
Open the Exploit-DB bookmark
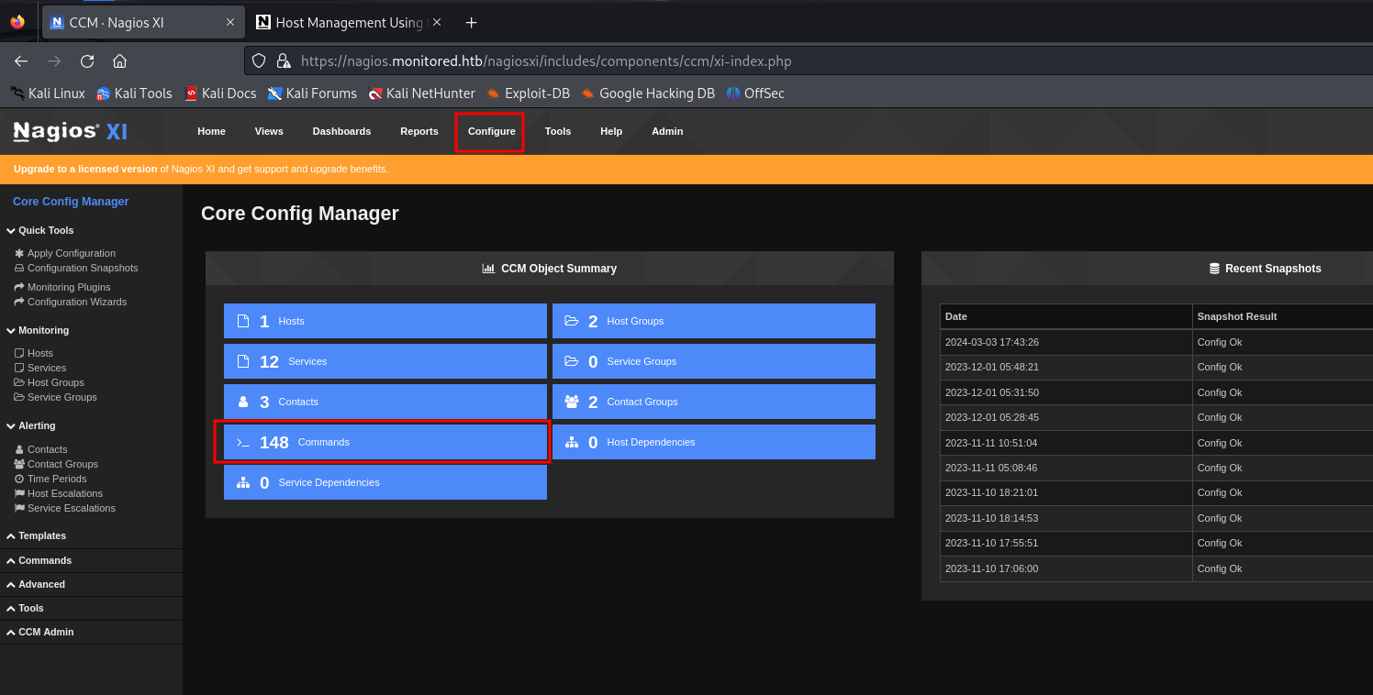[528, 93]
